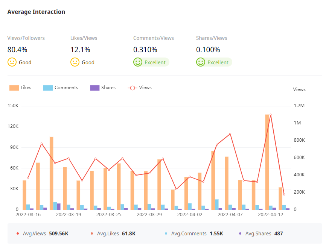Toggle the Likes series in the legend

coord(26,88)
